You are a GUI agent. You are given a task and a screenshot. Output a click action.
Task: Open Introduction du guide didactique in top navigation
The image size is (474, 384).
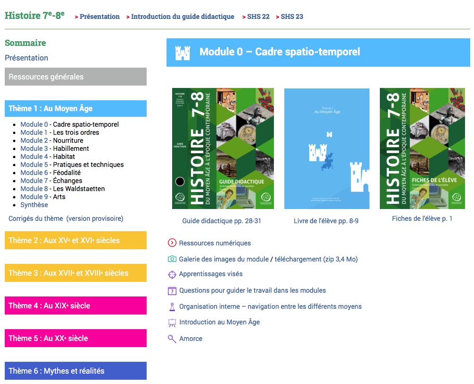[x=182, y=17]
